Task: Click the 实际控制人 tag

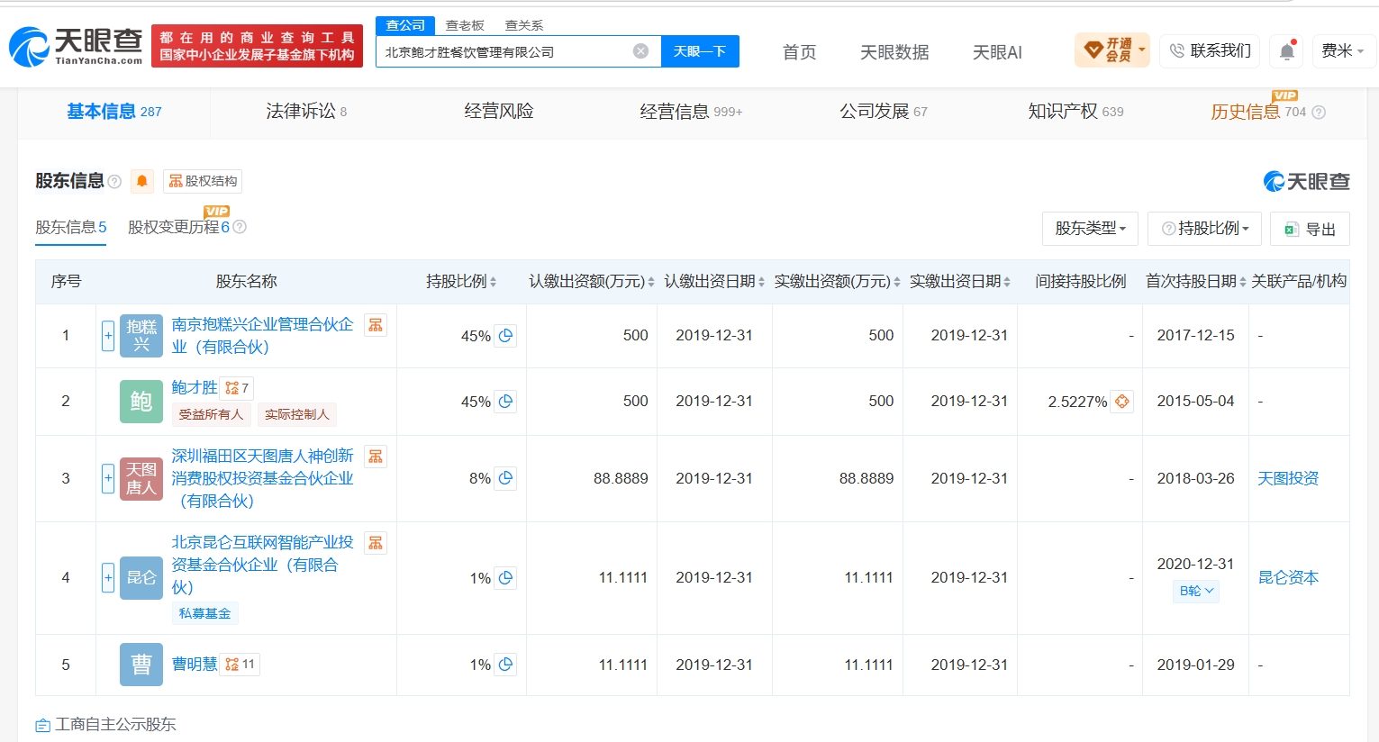Action: (297, 414)
